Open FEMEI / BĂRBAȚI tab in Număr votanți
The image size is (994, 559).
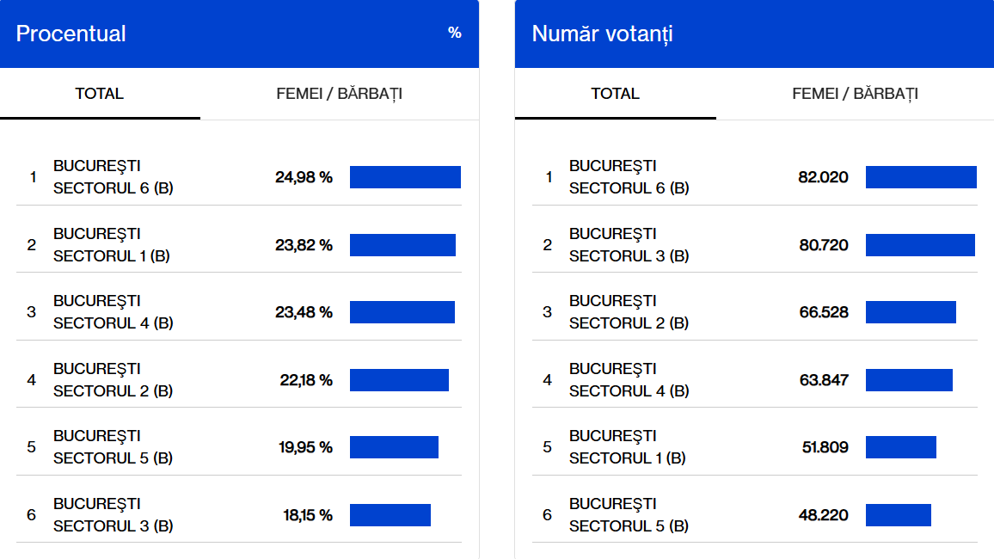(855, 94)
